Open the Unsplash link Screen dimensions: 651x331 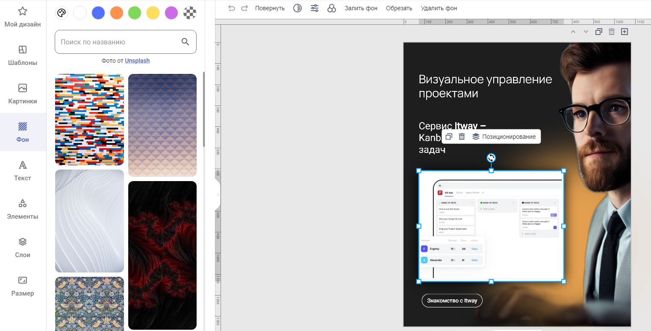(x=137, y=61)
